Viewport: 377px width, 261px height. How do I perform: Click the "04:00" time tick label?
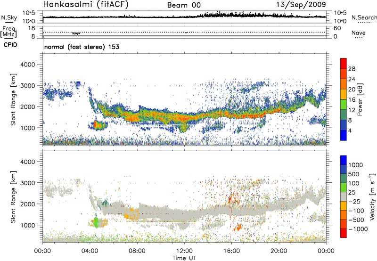coord(90,251)
